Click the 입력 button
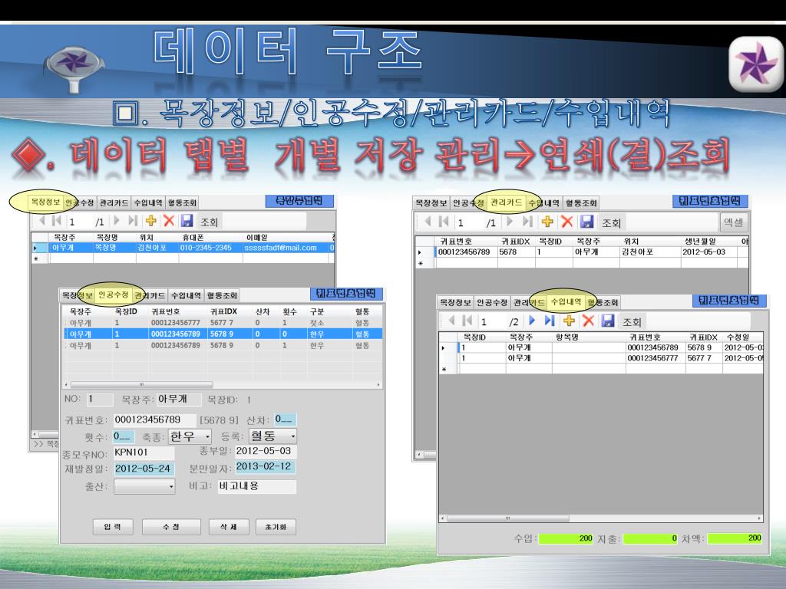The image size is (786, 589). click(x=113, y=527)
